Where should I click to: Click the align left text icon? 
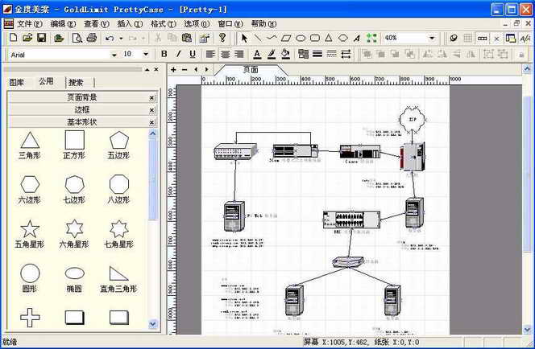(210, 54)
